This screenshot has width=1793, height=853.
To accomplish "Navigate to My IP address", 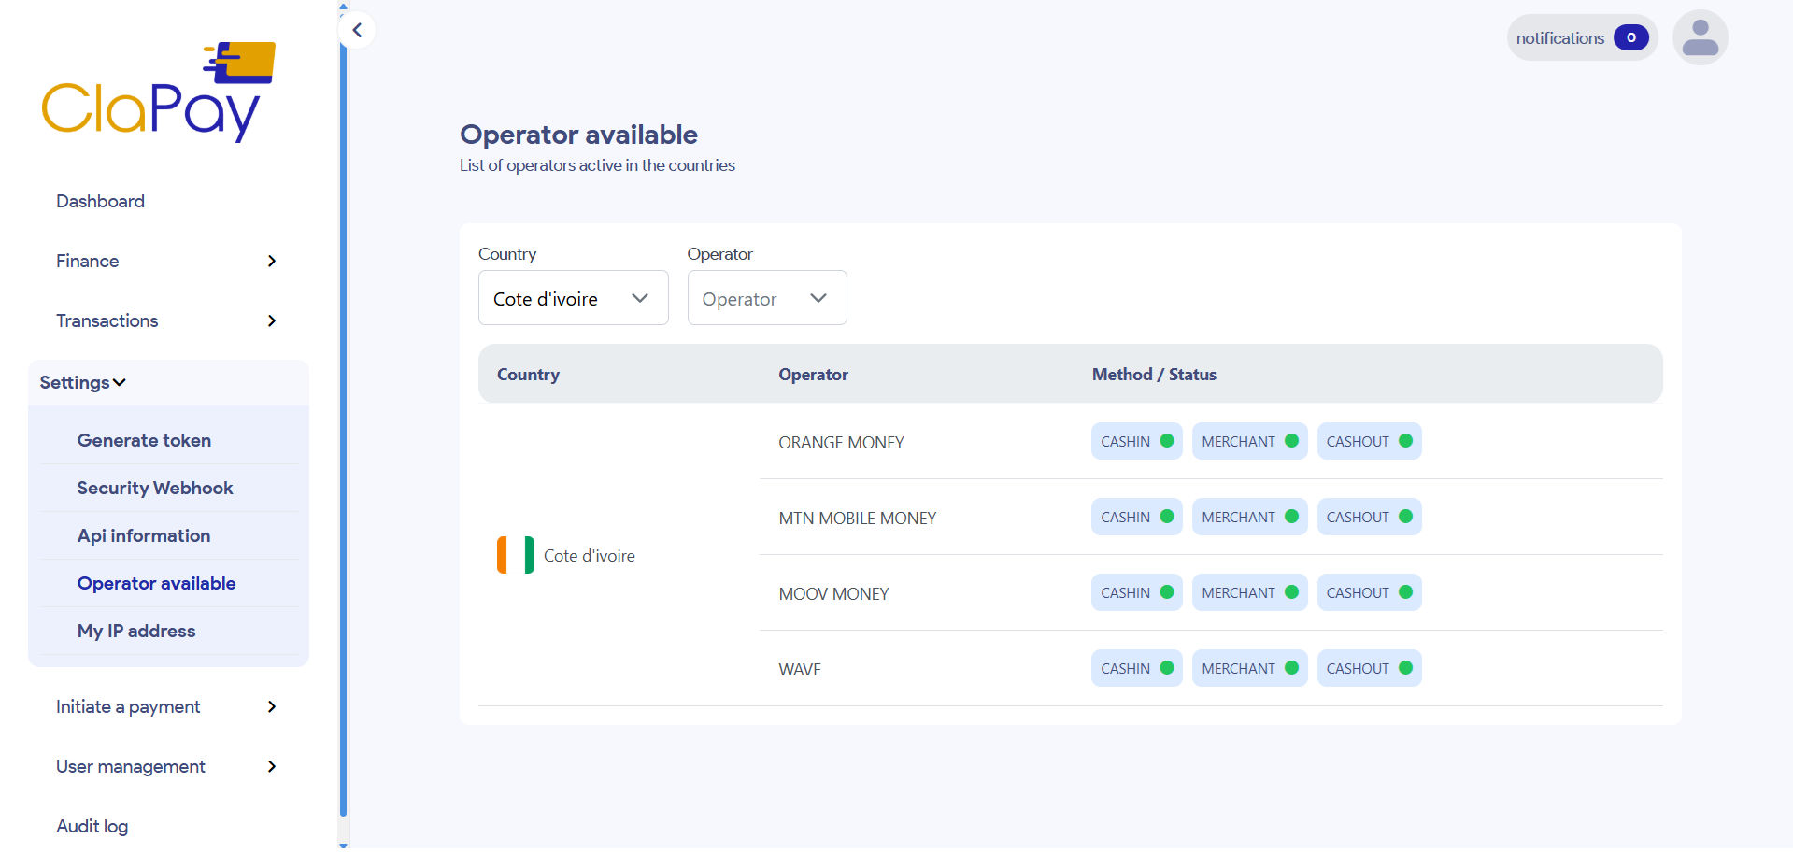I will [x=136, y=630].
